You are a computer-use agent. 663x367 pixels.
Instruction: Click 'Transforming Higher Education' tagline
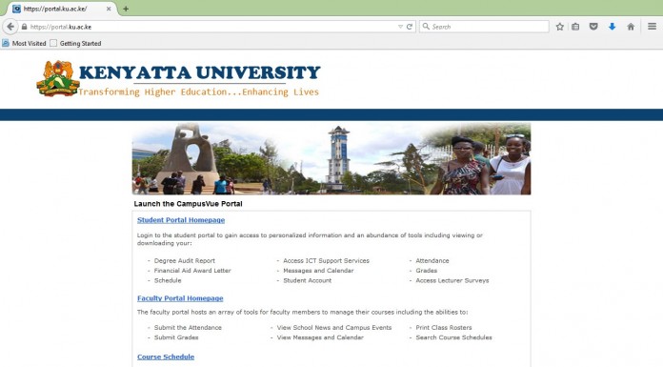198,92
